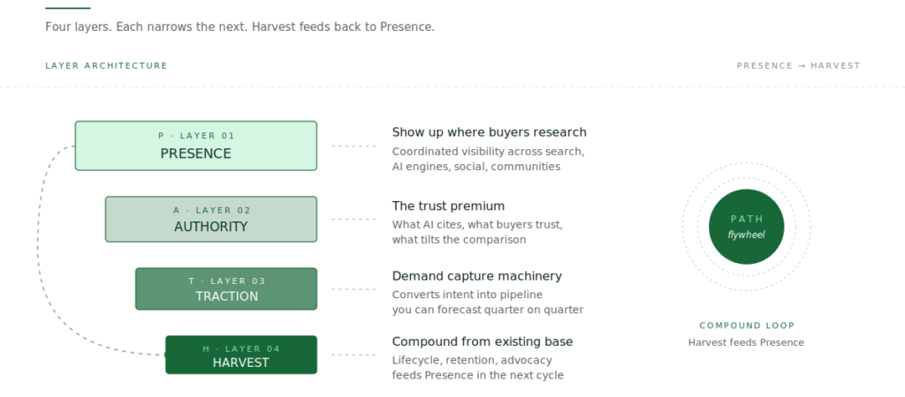Click 'Coordinated visibility across search' description
905x397 pixels.
click(x=488, y=152)
